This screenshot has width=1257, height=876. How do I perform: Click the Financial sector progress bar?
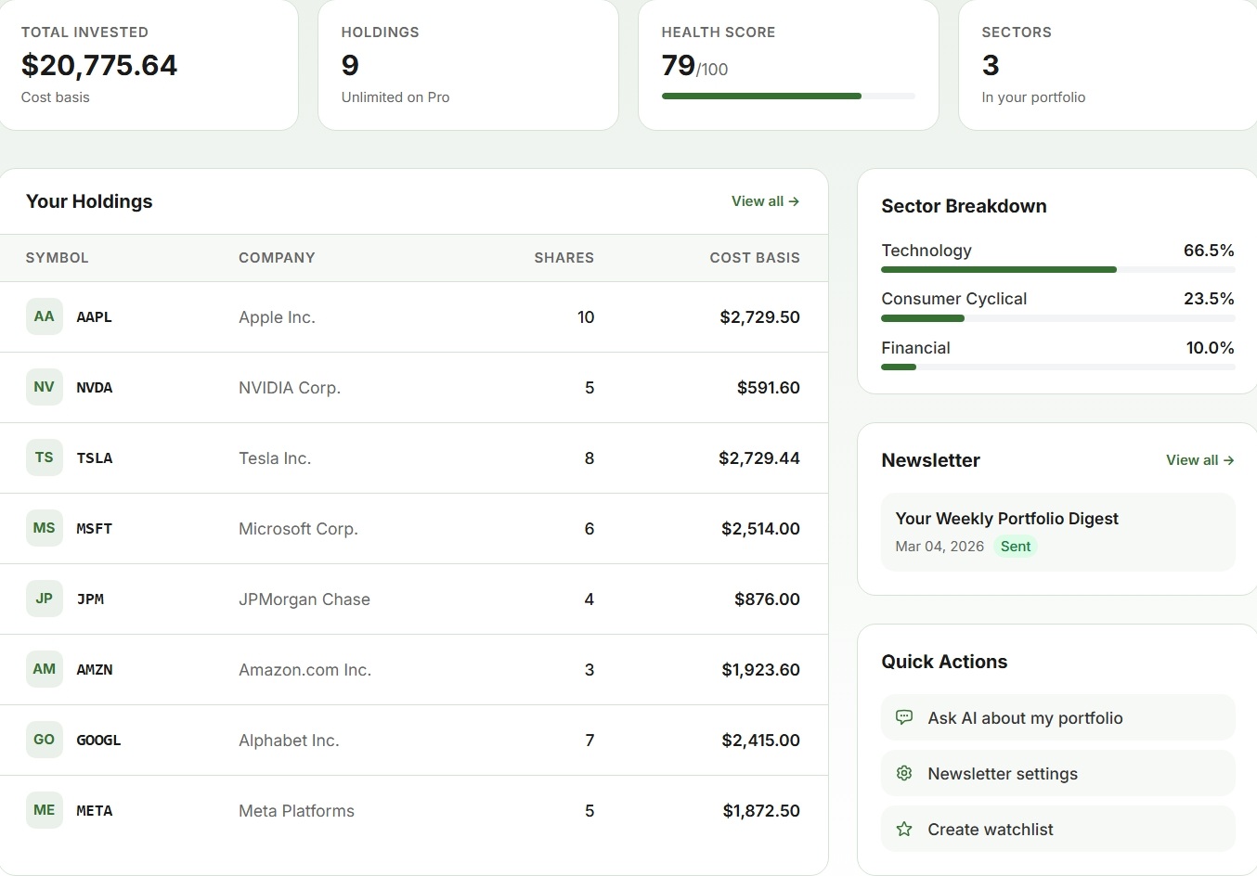pos(1057,367)
